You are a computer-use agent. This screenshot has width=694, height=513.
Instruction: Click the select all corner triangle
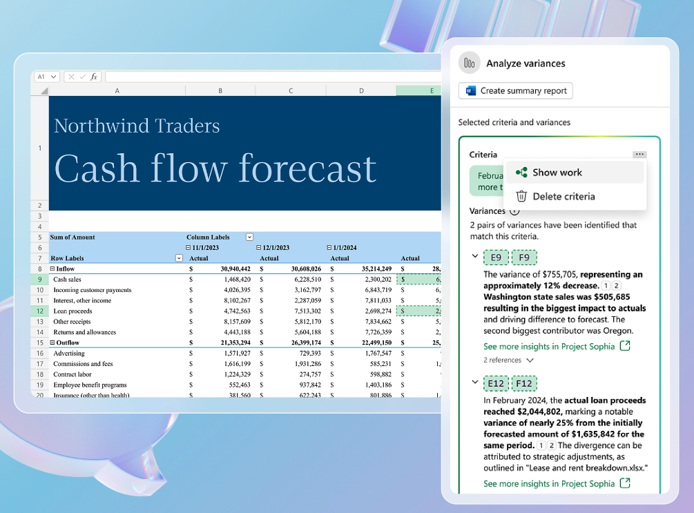pyautogui.click(x=44, y=90)
